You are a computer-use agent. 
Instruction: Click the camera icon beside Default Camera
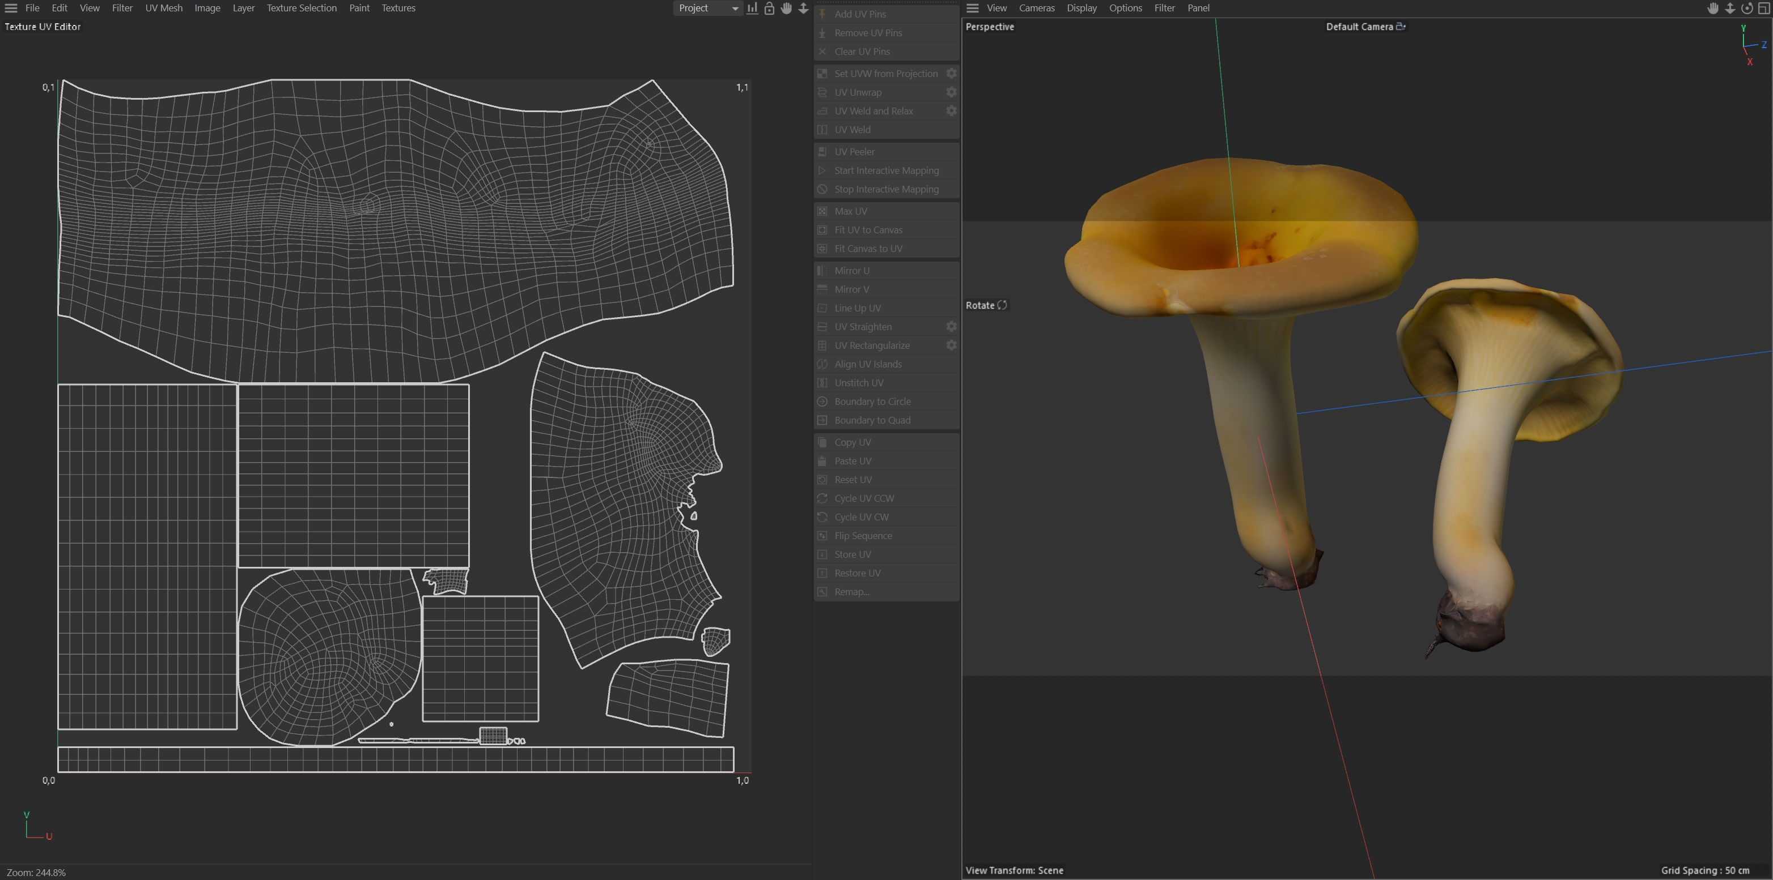point(1401,27)
